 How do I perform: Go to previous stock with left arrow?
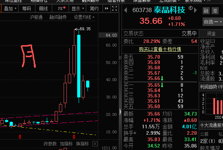(x=125, y=10)
